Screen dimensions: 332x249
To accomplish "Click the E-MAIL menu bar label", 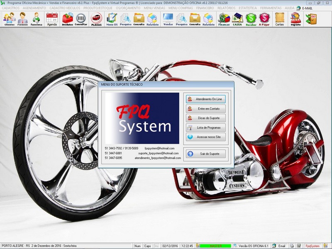I will click(307, 8).
